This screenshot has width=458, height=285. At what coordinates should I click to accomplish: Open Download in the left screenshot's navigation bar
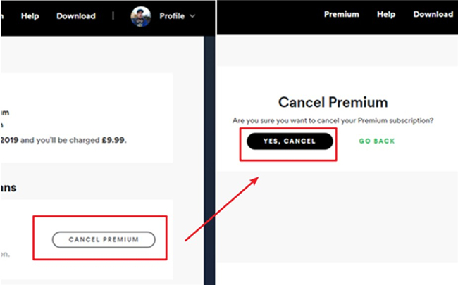pyautogui.click(x=75, y=15)
